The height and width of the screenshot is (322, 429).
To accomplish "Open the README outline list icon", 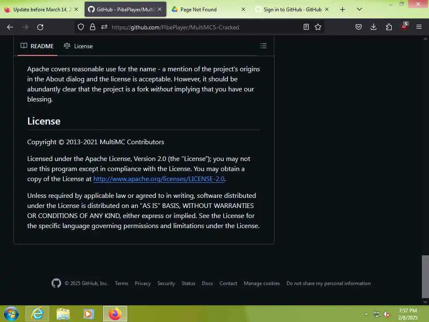I will (264, 46).
